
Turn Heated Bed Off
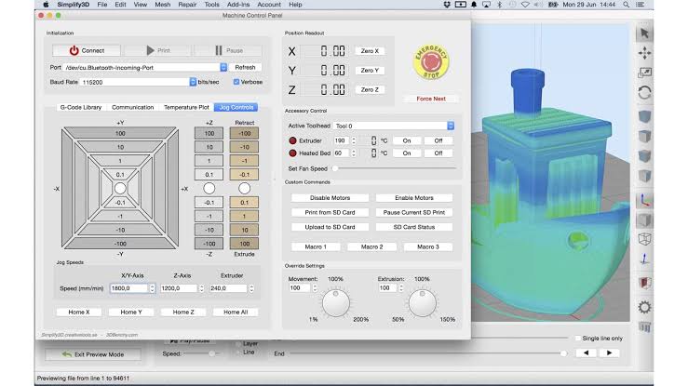click(438, 153)
